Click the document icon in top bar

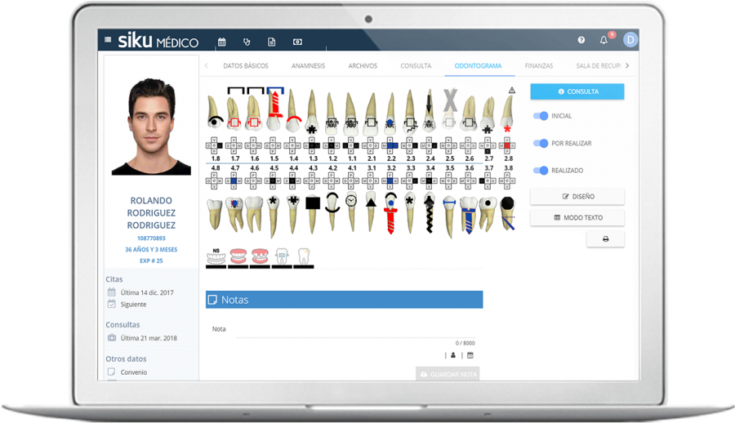coord(271,42)
